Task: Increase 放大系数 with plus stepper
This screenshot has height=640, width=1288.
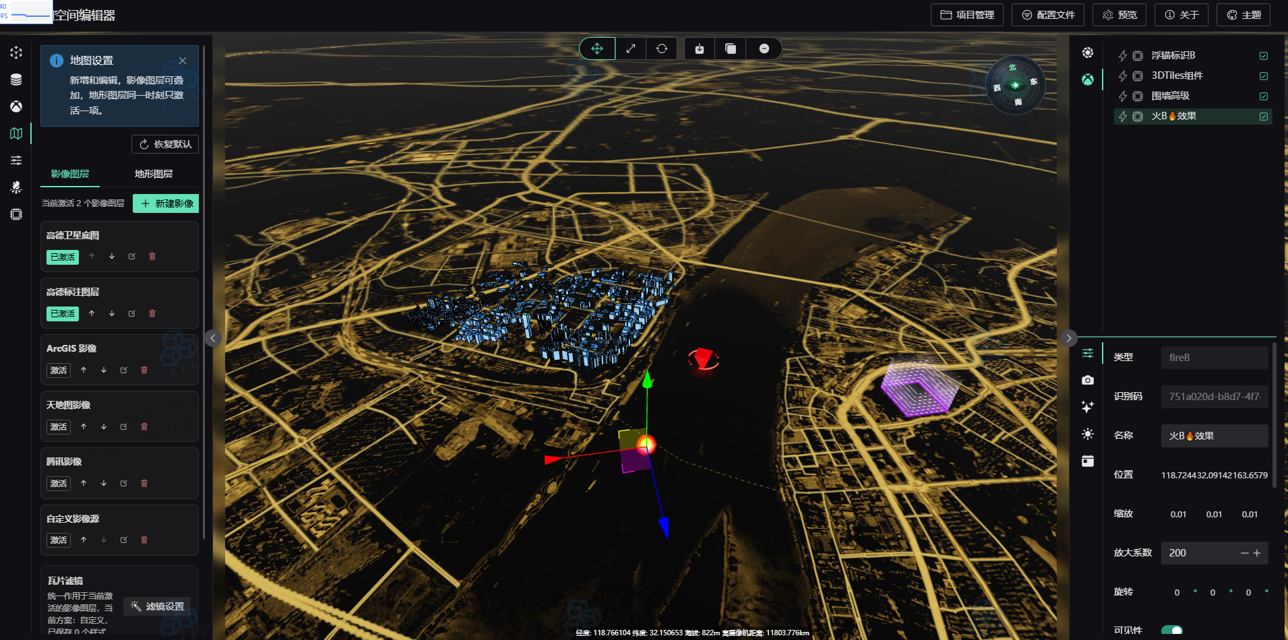Action: (1257, 553)
